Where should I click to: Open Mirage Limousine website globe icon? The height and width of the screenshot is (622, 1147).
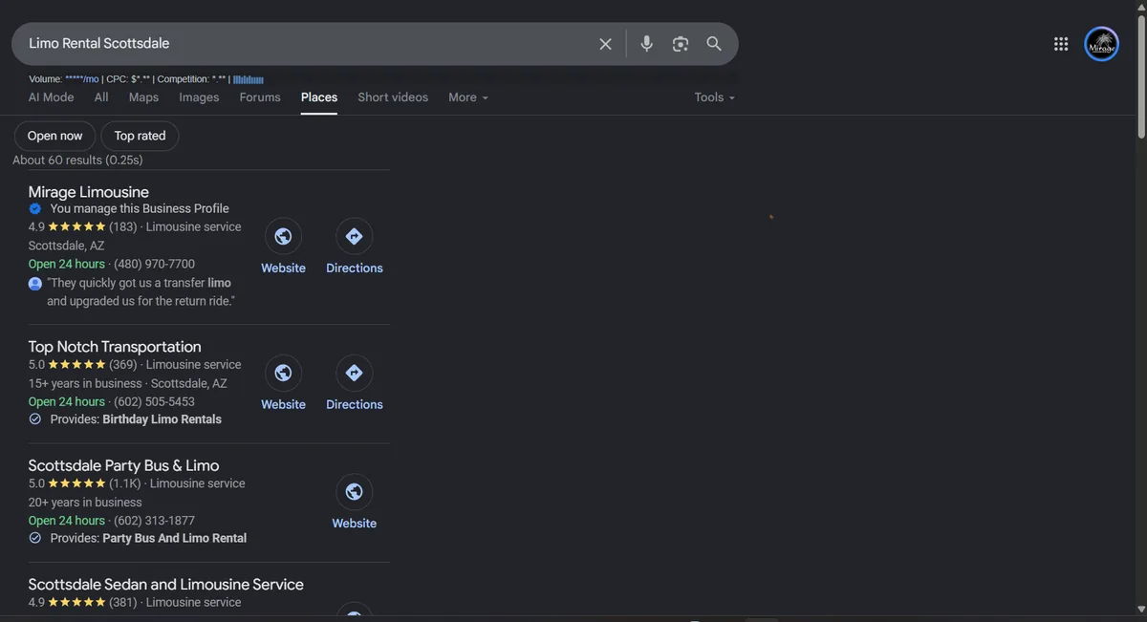coord(283,236)
